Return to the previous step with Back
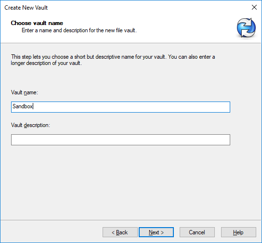262x243 pixels. (120, 232)
